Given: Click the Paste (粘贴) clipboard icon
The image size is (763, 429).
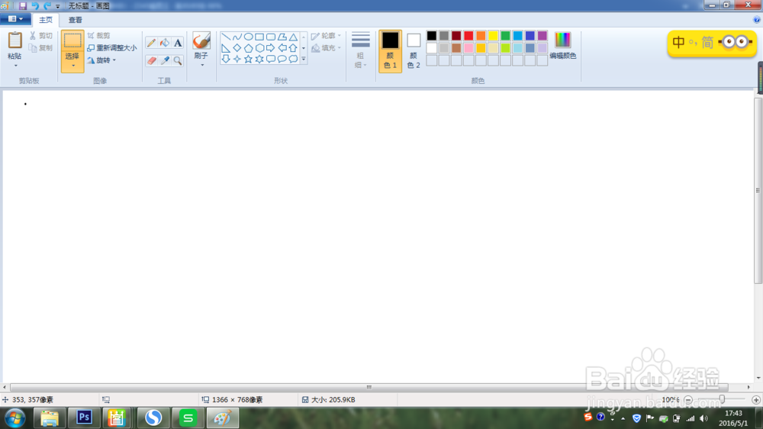Looking at the screenshot, I should [x=15, y=40].
